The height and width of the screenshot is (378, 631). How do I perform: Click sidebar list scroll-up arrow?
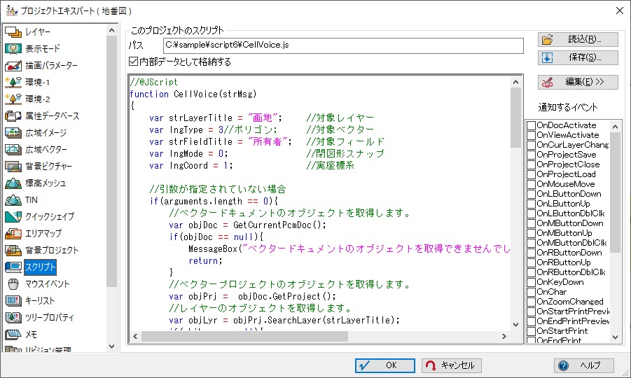(112, 30)
